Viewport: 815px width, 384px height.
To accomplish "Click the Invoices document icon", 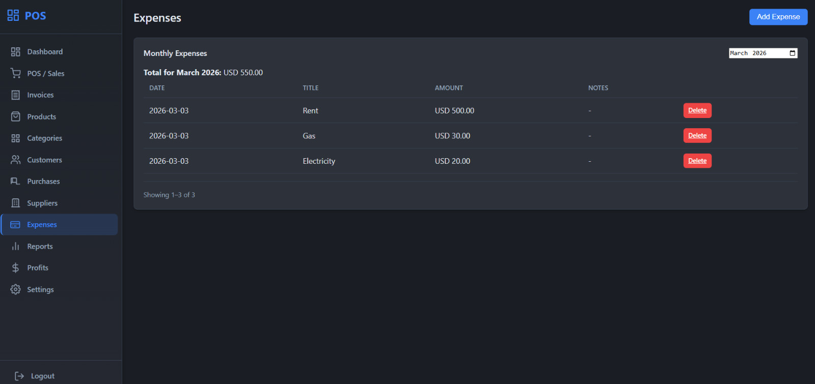I will [x=16, y=95].
